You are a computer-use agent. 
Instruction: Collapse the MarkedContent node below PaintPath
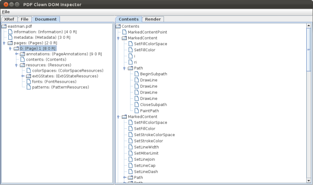(118, 117)
